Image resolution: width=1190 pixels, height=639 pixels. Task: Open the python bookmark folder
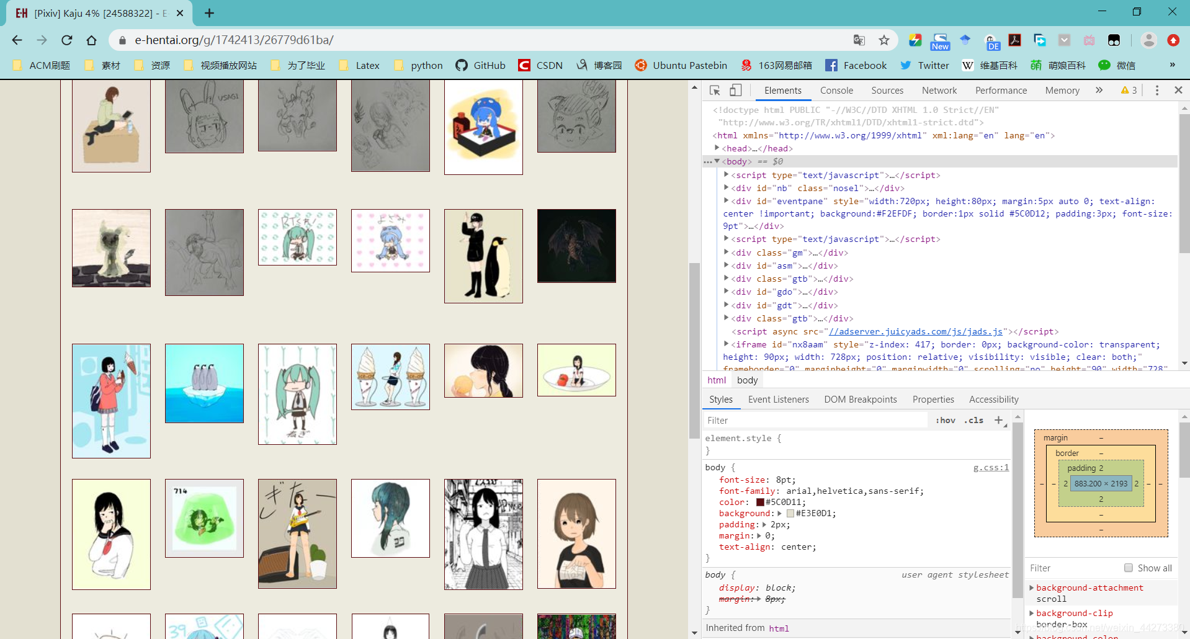point(418,65)
